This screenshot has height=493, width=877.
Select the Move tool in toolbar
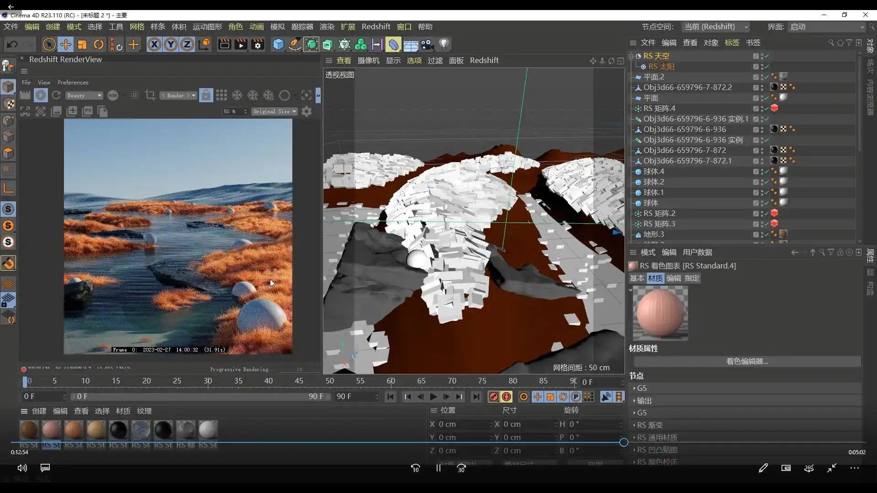click(x=66, y=44)
